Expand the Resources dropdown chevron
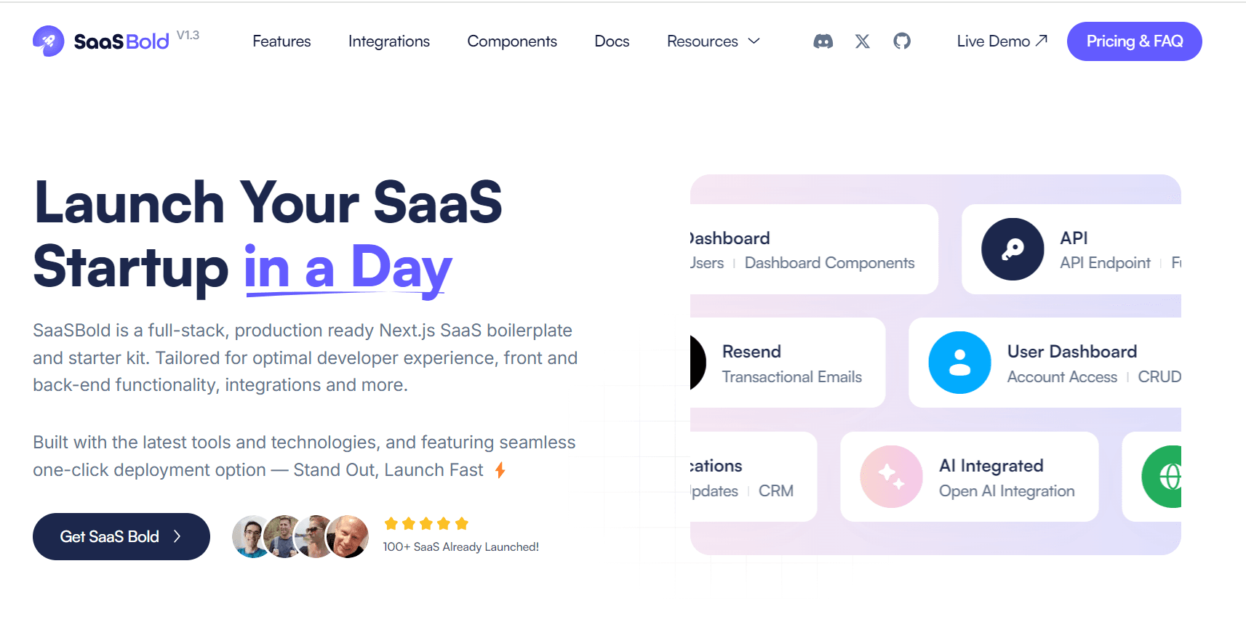The height and width of the screenshot is (630, 1246). pyautogui.click(x=754, y=41)
